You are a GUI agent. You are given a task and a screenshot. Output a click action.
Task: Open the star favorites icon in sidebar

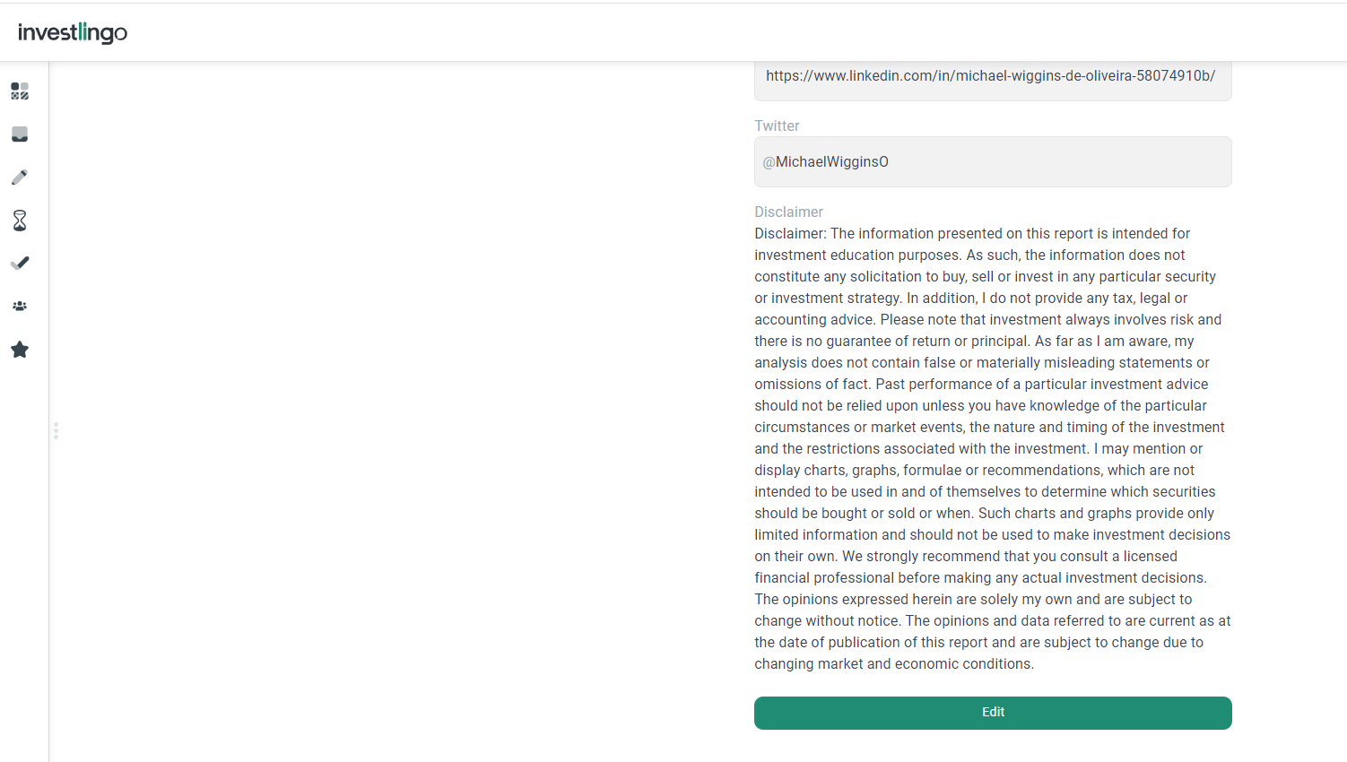pos(20,350)
